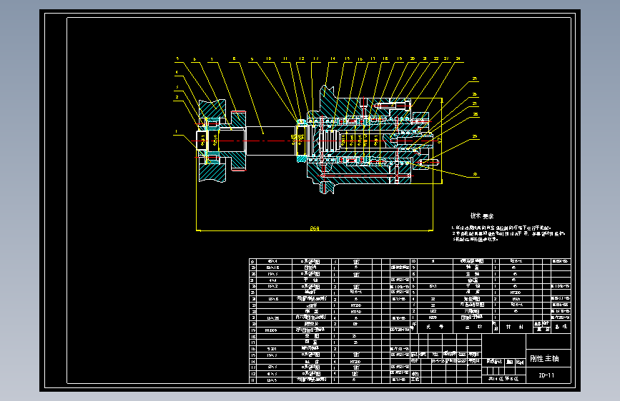The width and height of the screenshot is (620, 401).
Task: Click the 备注 column header in parts list
Action: pyautogui.click(x=561, y=326)
